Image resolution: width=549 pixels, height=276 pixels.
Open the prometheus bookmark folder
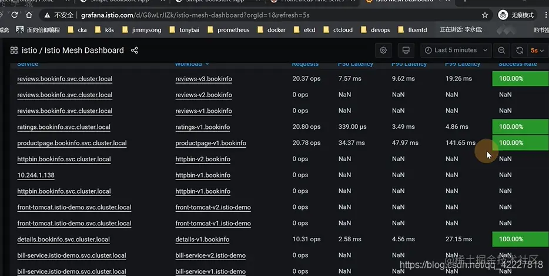tap(228, 30)
